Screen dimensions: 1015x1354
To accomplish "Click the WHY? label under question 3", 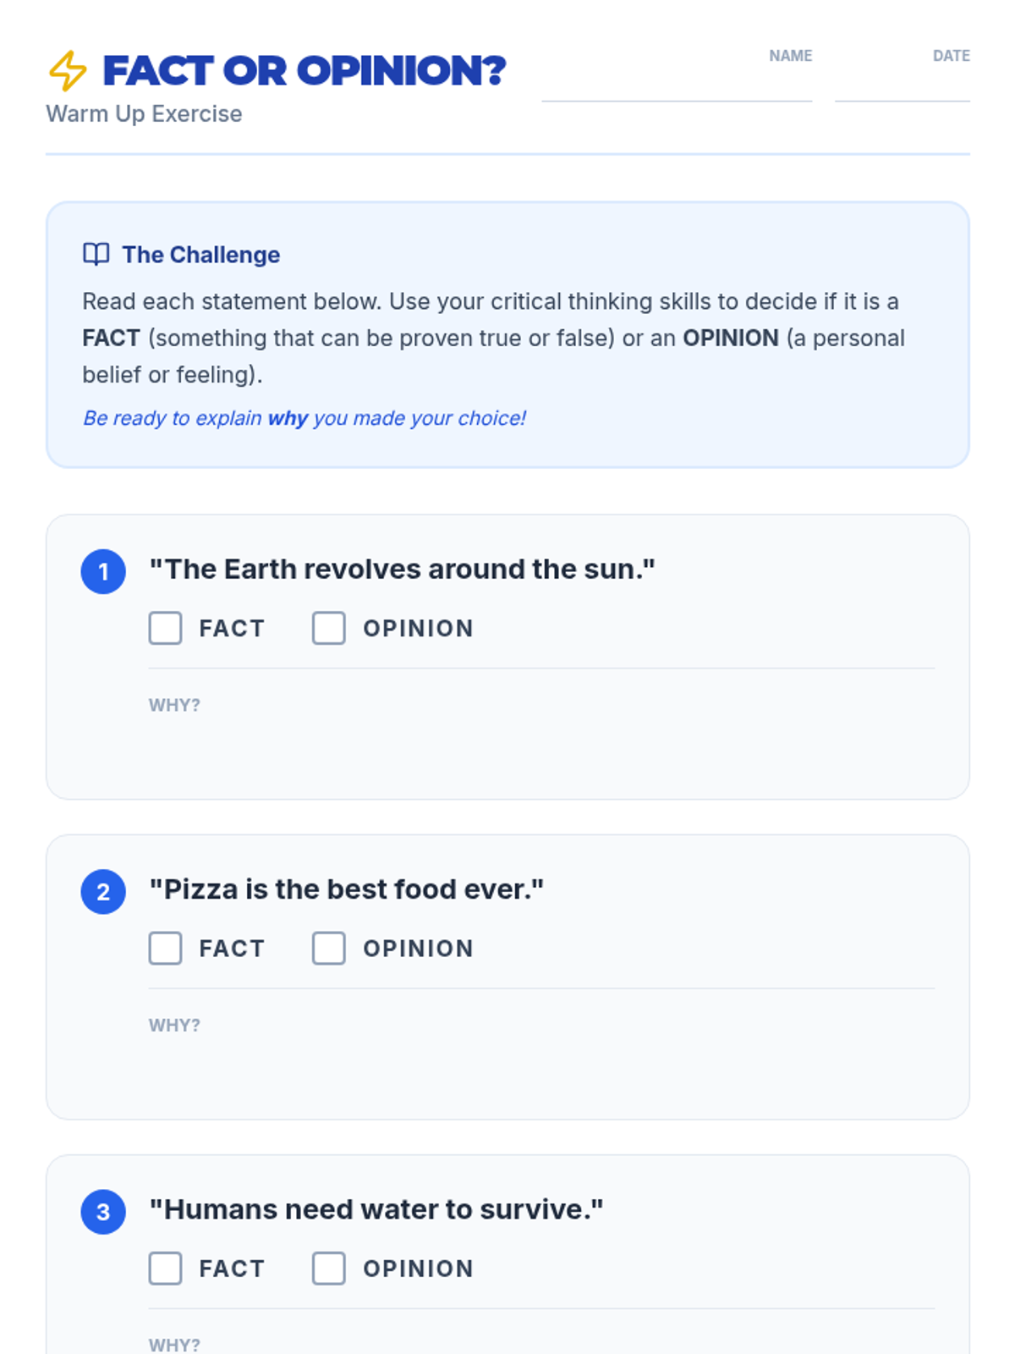I will 174,1345.
